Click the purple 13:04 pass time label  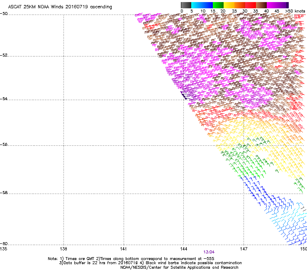pos(209,252)
